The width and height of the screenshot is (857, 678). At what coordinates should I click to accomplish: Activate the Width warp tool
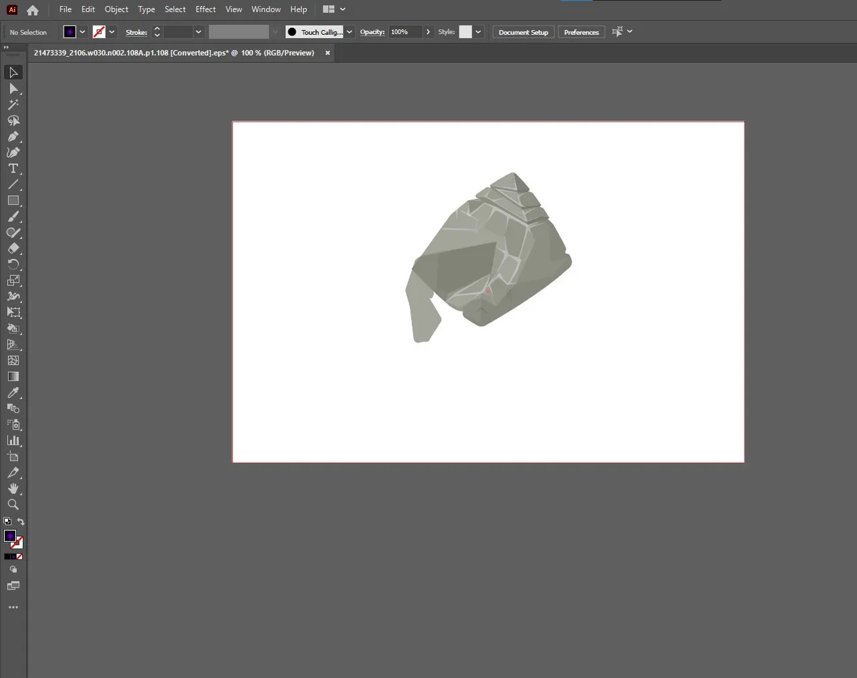tap(13, 296)
